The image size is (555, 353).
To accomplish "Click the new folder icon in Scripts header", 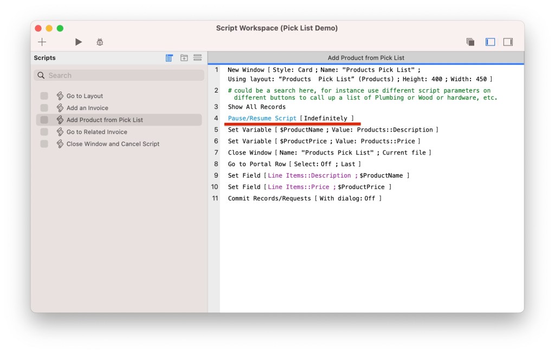I will point(184,58).
